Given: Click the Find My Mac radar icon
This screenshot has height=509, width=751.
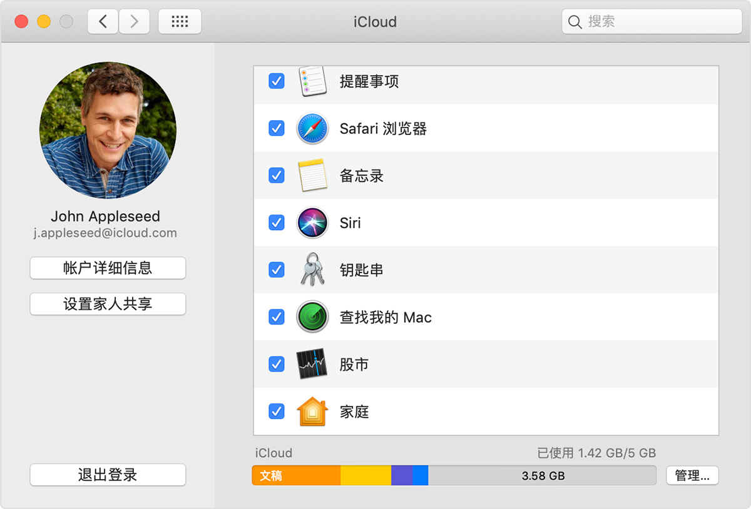Looking at the screenshot, I should 312,317.
